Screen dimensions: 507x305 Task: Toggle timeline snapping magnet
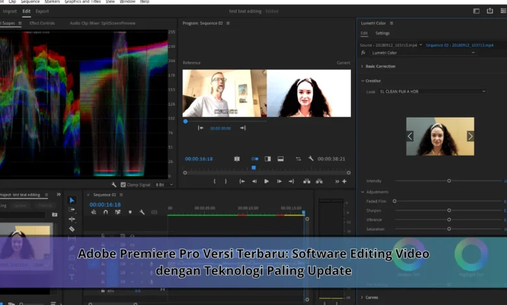click(x=106, y=212)
